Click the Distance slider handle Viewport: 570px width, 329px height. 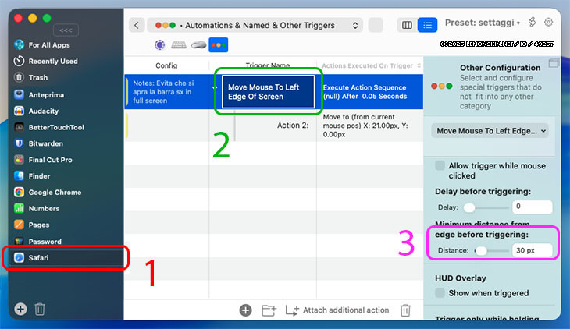[482, 250]
